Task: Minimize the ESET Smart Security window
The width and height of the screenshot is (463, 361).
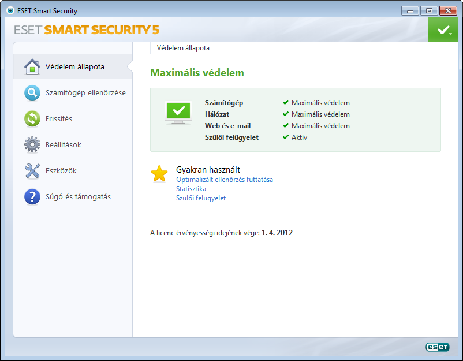Action: click(410, 11)
